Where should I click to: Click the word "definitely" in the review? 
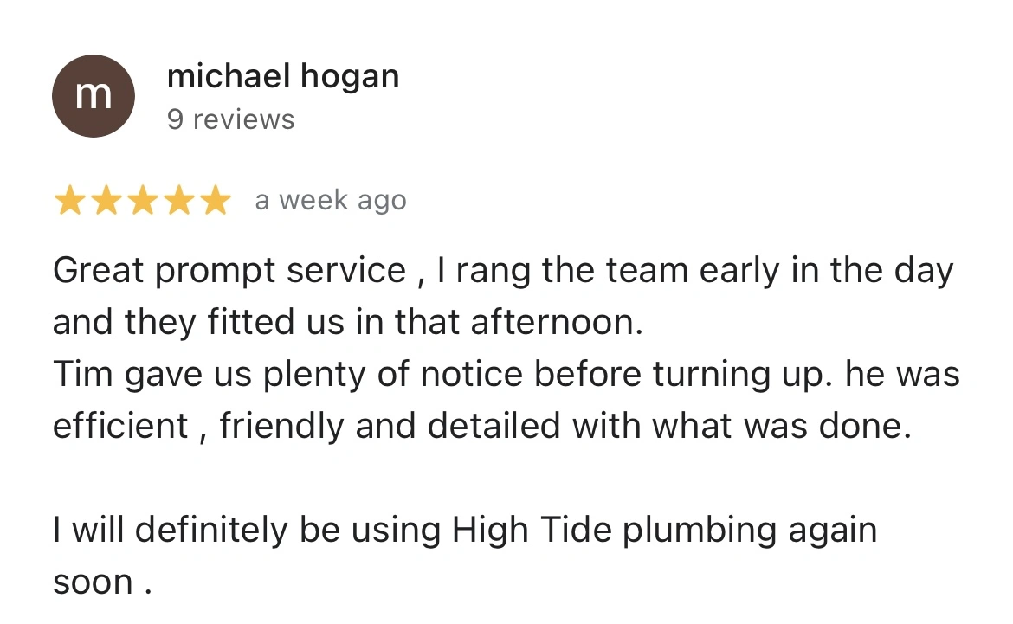pyautogui.click(x=211, y=531)
